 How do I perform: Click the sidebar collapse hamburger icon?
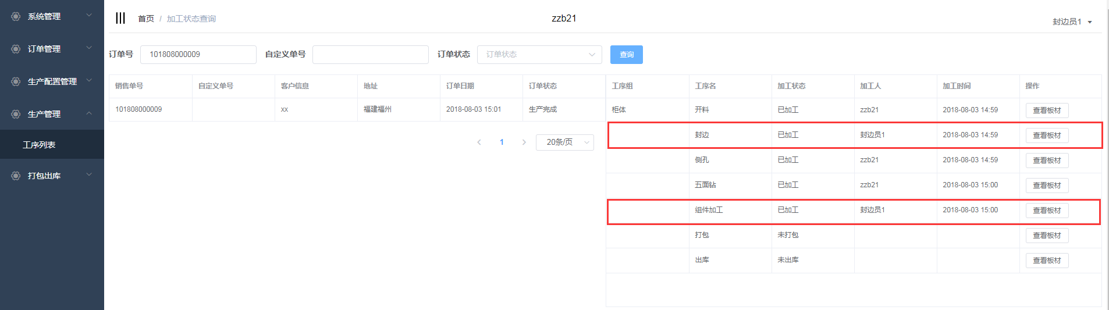click(x=120, y=18)
